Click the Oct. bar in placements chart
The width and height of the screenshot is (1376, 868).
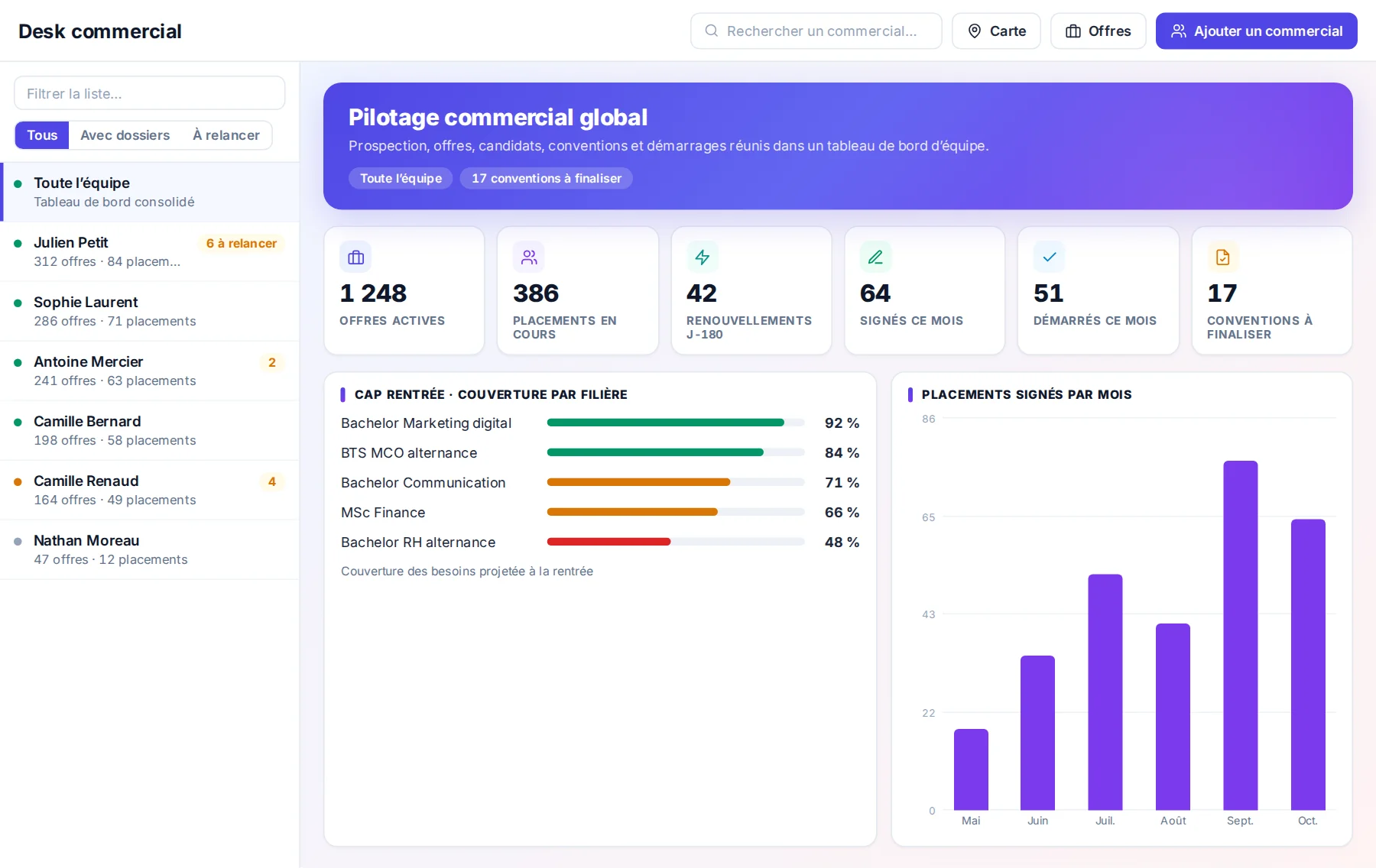[x=1308, y=665]
